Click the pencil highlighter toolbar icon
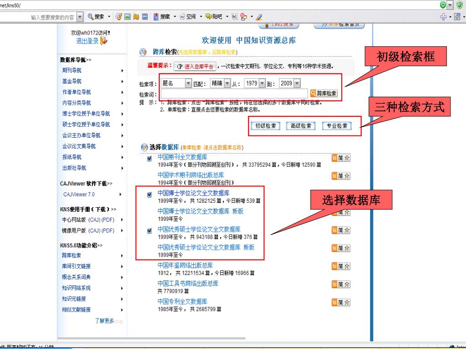 [259, 17]
